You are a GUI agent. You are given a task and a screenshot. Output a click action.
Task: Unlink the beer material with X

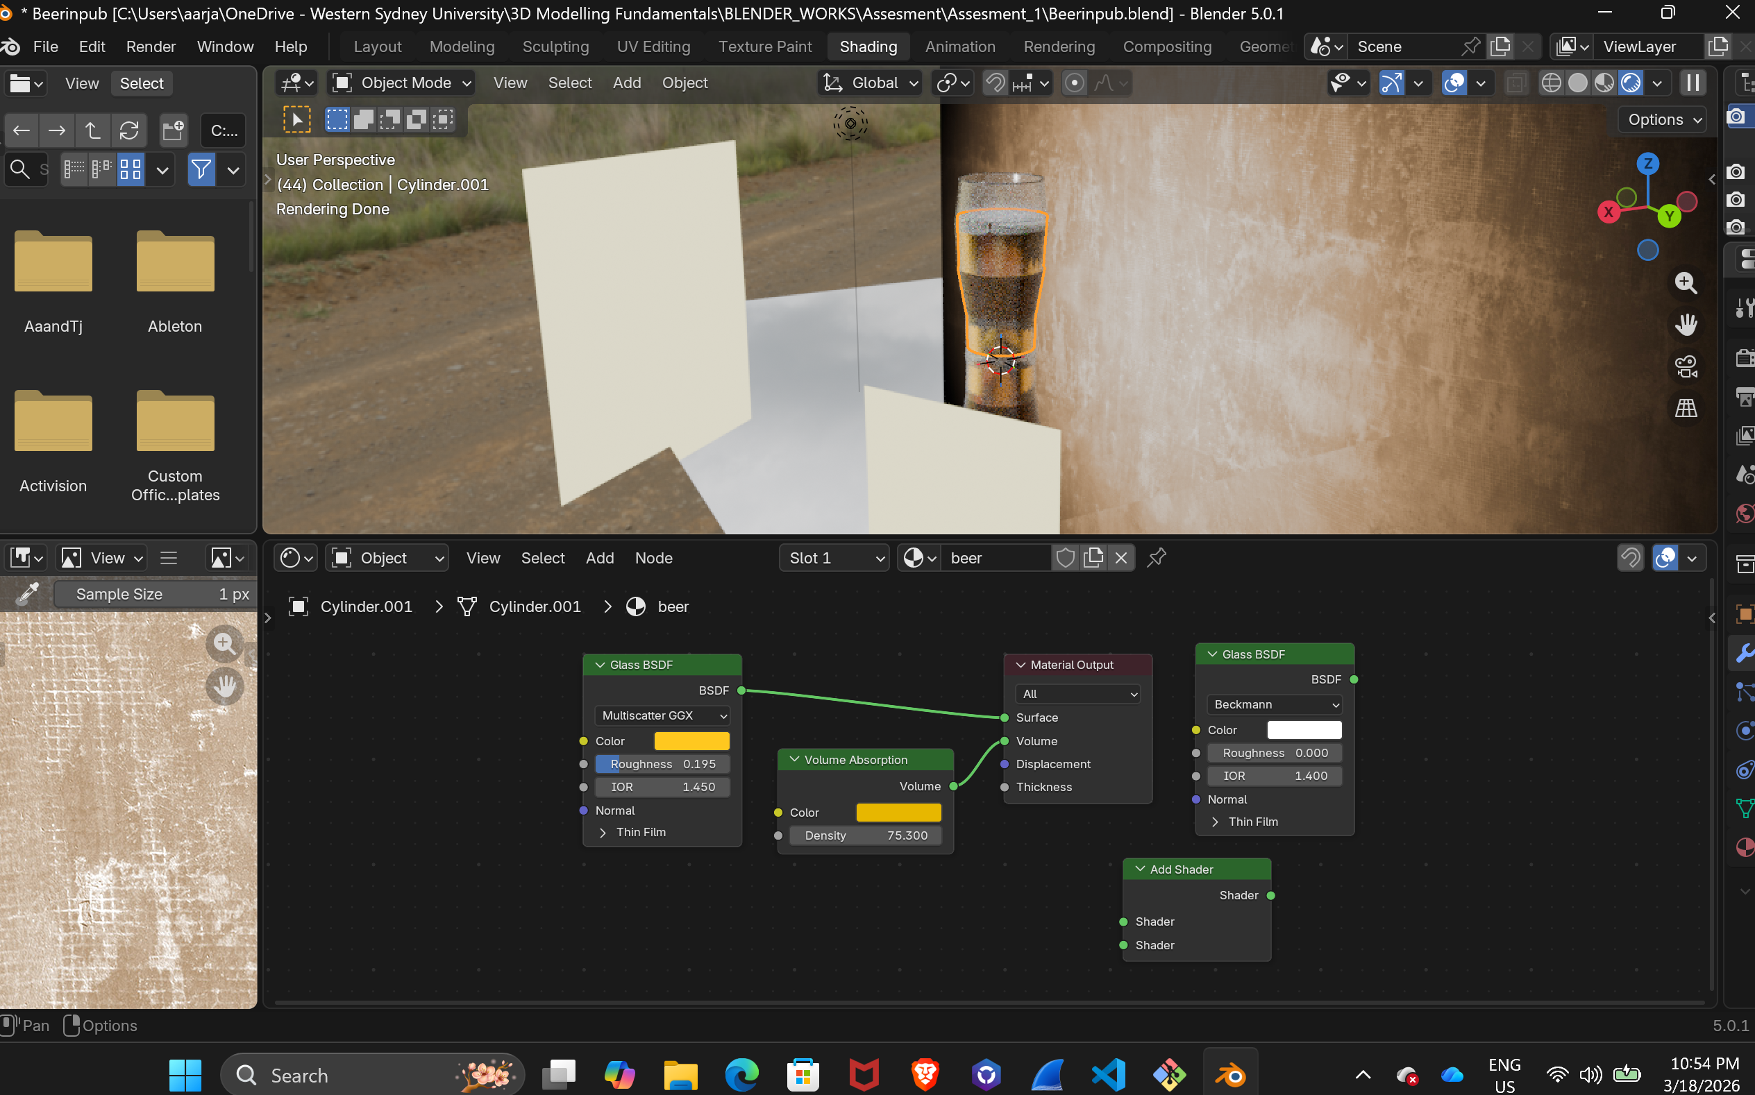[1120, 558]
